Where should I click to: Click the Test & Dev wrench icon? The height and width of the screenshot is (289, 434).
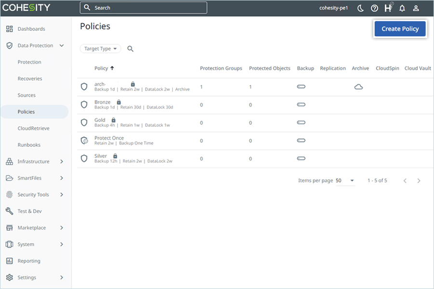[x=10, y=211]
